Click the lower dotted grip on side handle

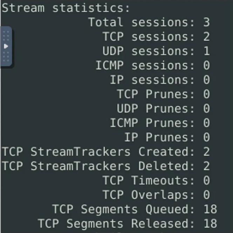tap(6, 57)
